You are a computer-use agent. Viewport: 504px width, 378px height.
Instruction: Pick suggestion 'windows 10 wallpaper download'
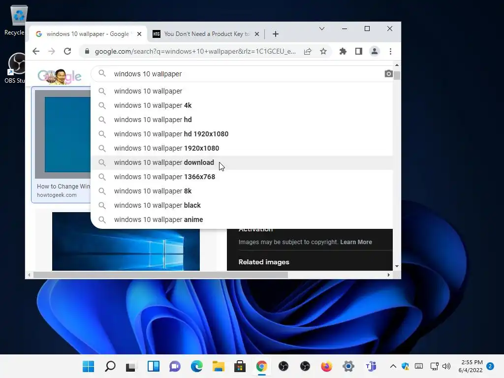click(x=242, y=162)
